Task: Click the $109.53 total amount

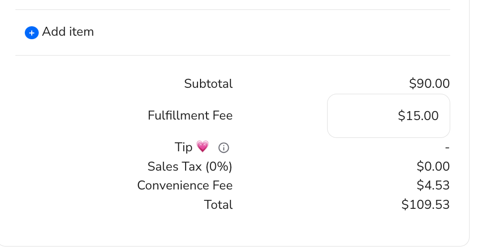Action: click(425, 205)
